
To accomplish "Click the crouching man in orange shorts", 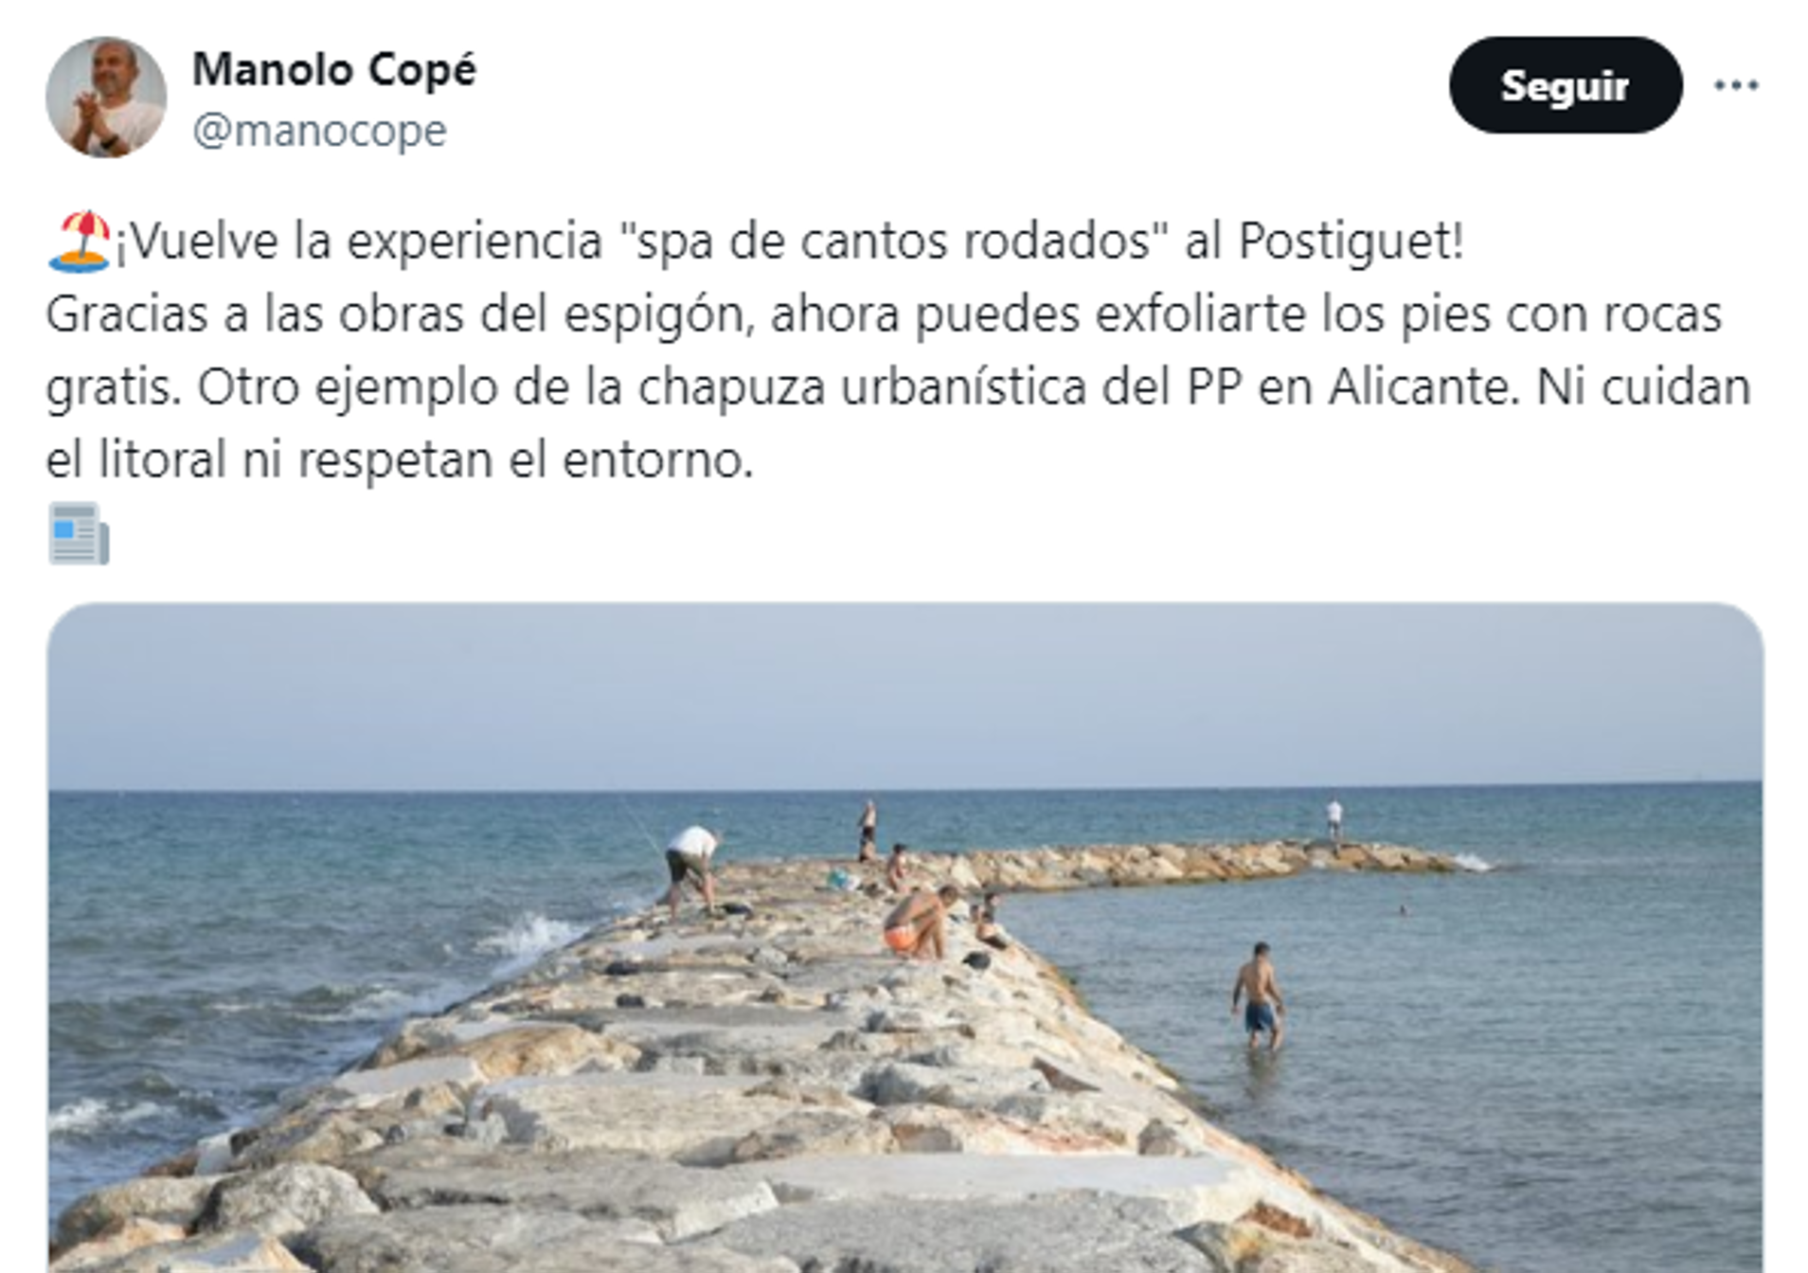I will coord(918,922).
